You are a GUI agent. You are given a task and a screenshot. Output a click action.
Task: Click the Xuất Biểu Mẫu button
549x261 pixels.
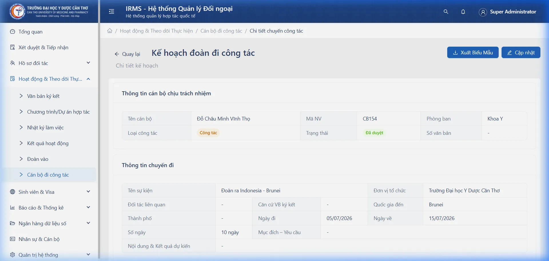coord(472,52)
